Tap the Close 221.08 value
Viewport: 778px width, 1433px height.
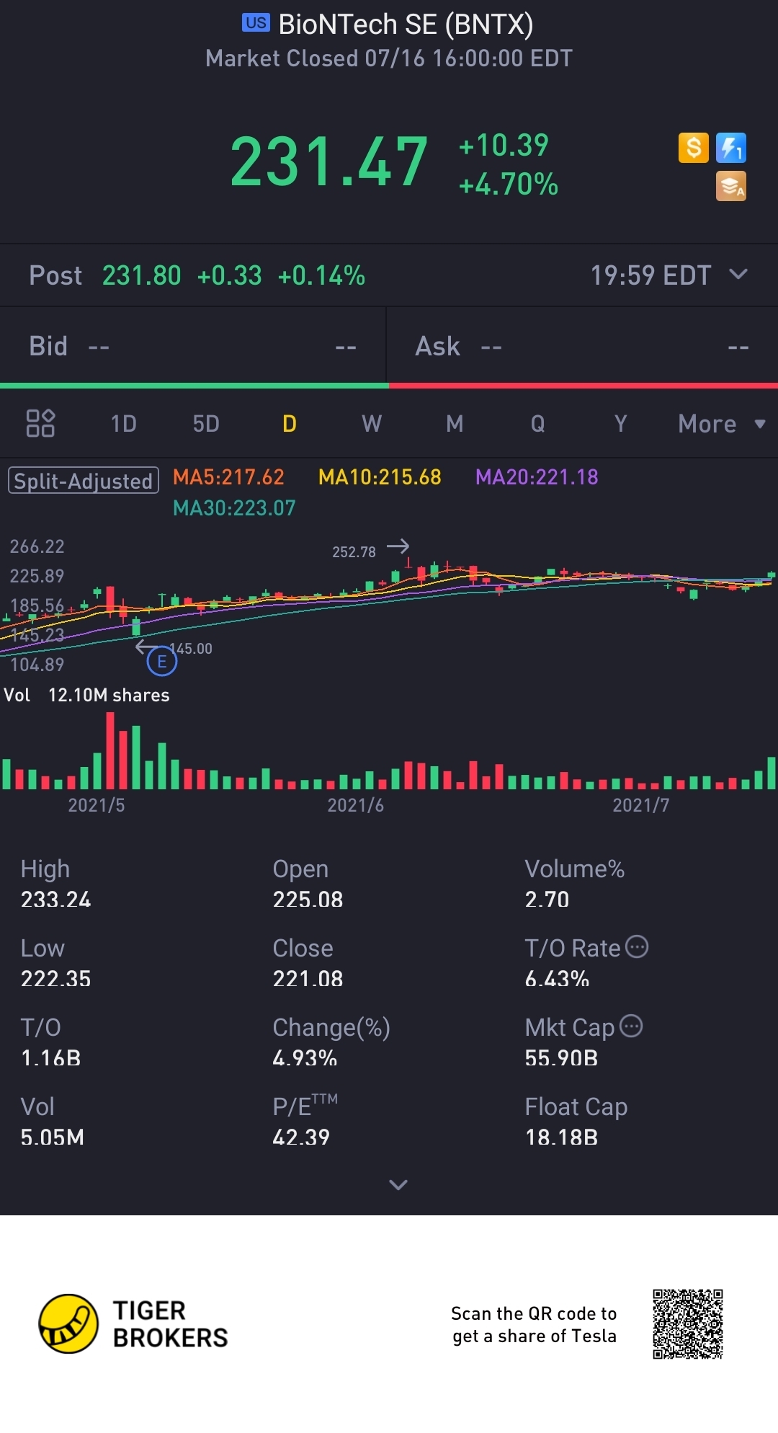pyautogui.click(x=308, y=978)
